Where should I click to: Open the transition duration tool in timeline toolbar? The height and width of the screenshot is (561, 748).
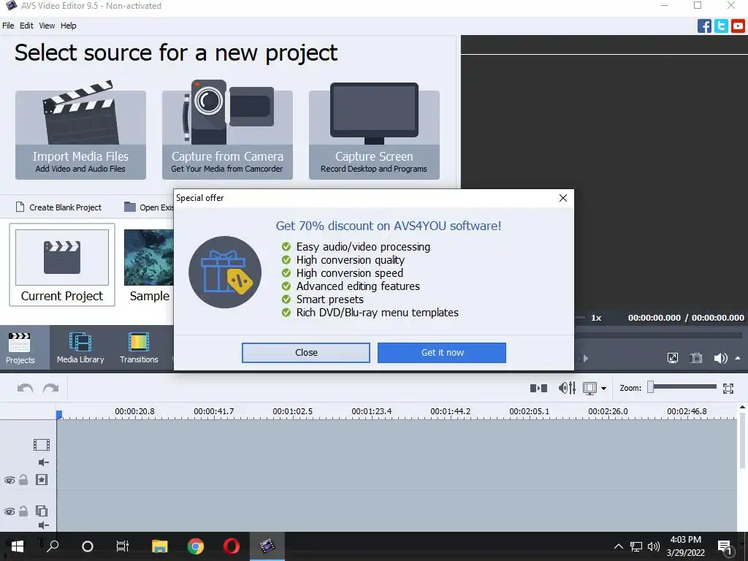coord(538,389)
